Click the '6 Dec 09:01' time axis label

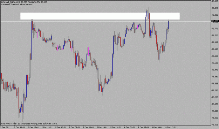[x=157, y=127]
